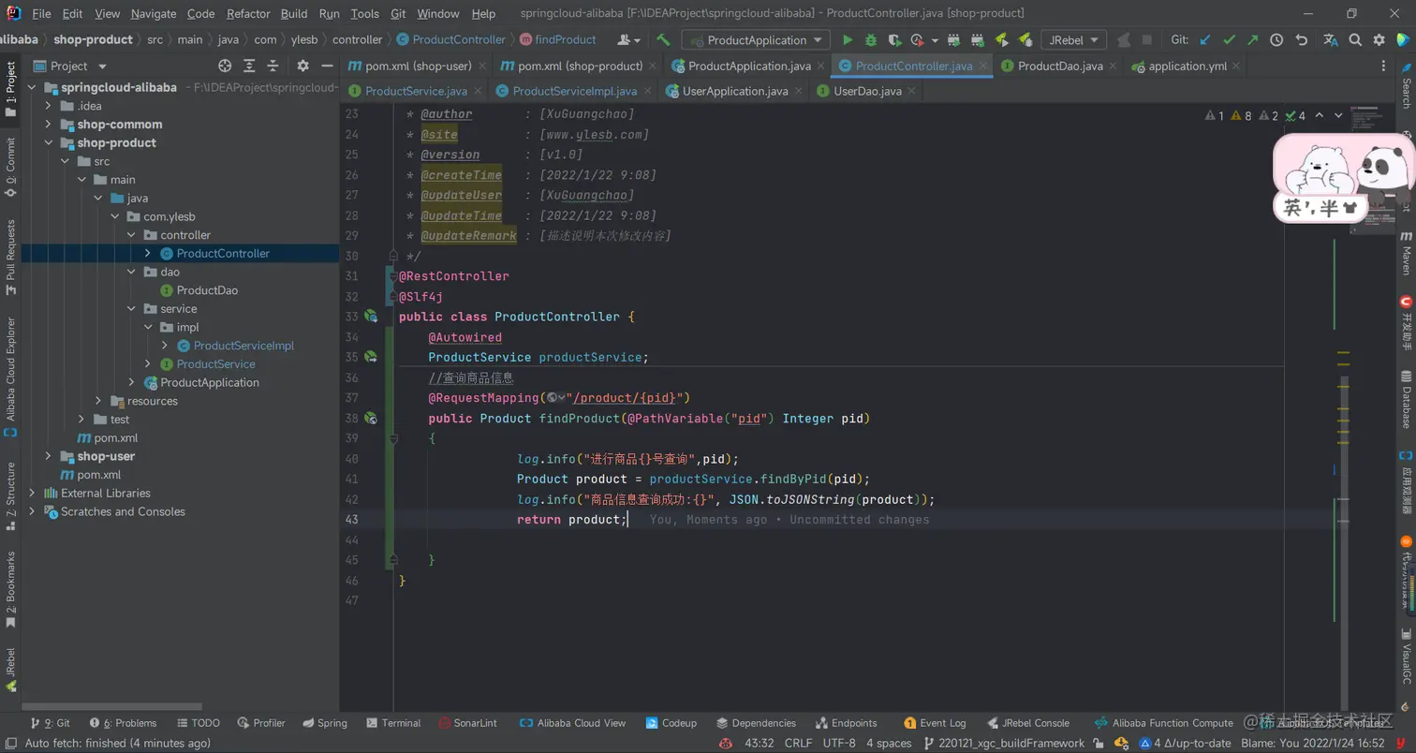Start debugging with the bug icon
This screenshot has height=753, width=1416.
tap(871, 40)
